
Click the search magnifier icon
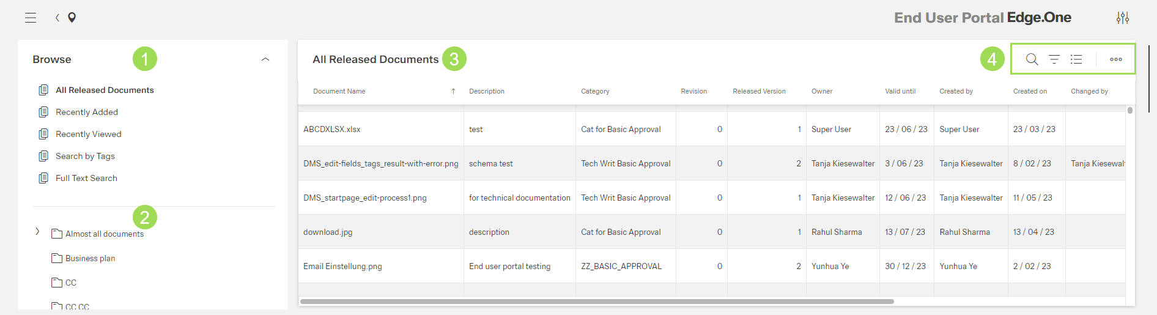(1032, 59)
